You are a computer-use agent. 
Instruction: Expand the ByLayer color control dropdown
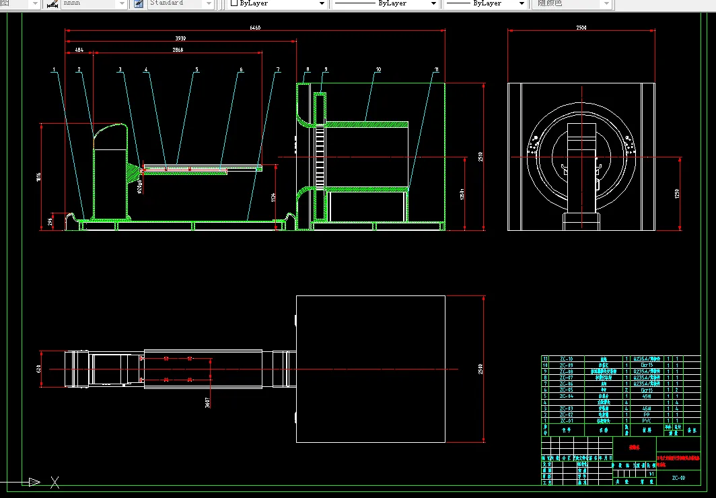322,4
